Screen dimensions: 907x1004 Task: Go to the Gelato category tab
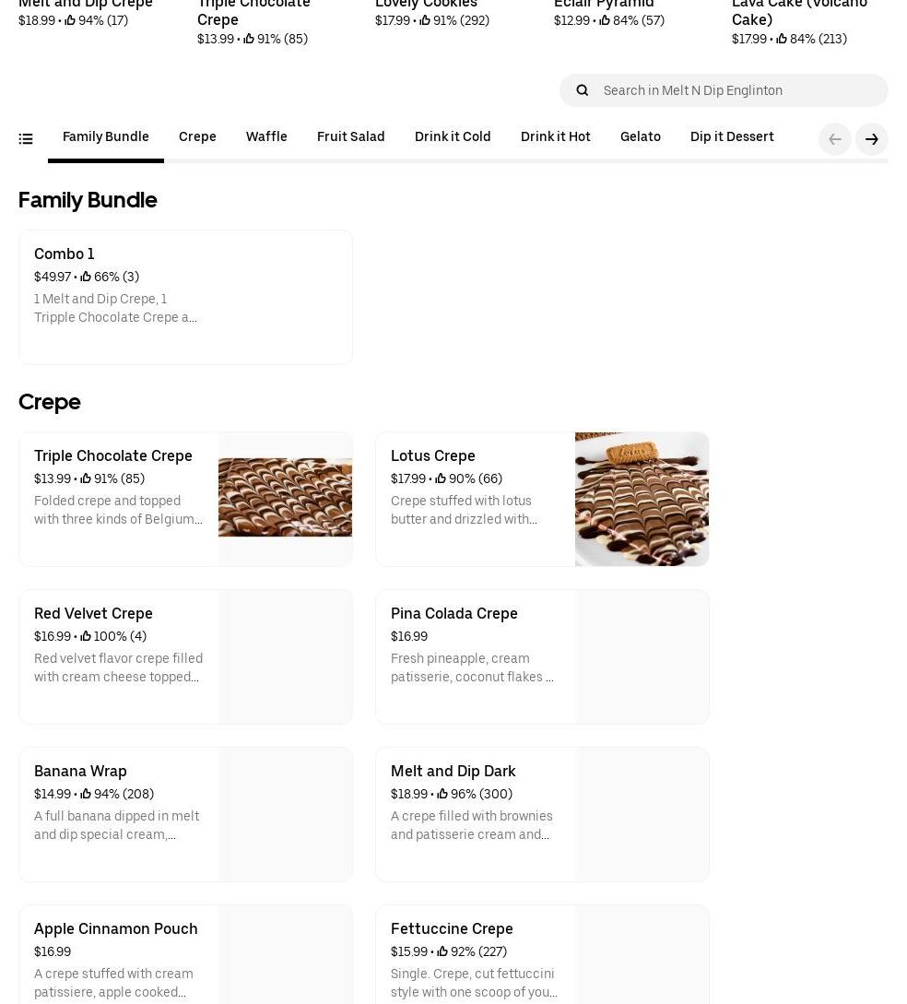640,137
